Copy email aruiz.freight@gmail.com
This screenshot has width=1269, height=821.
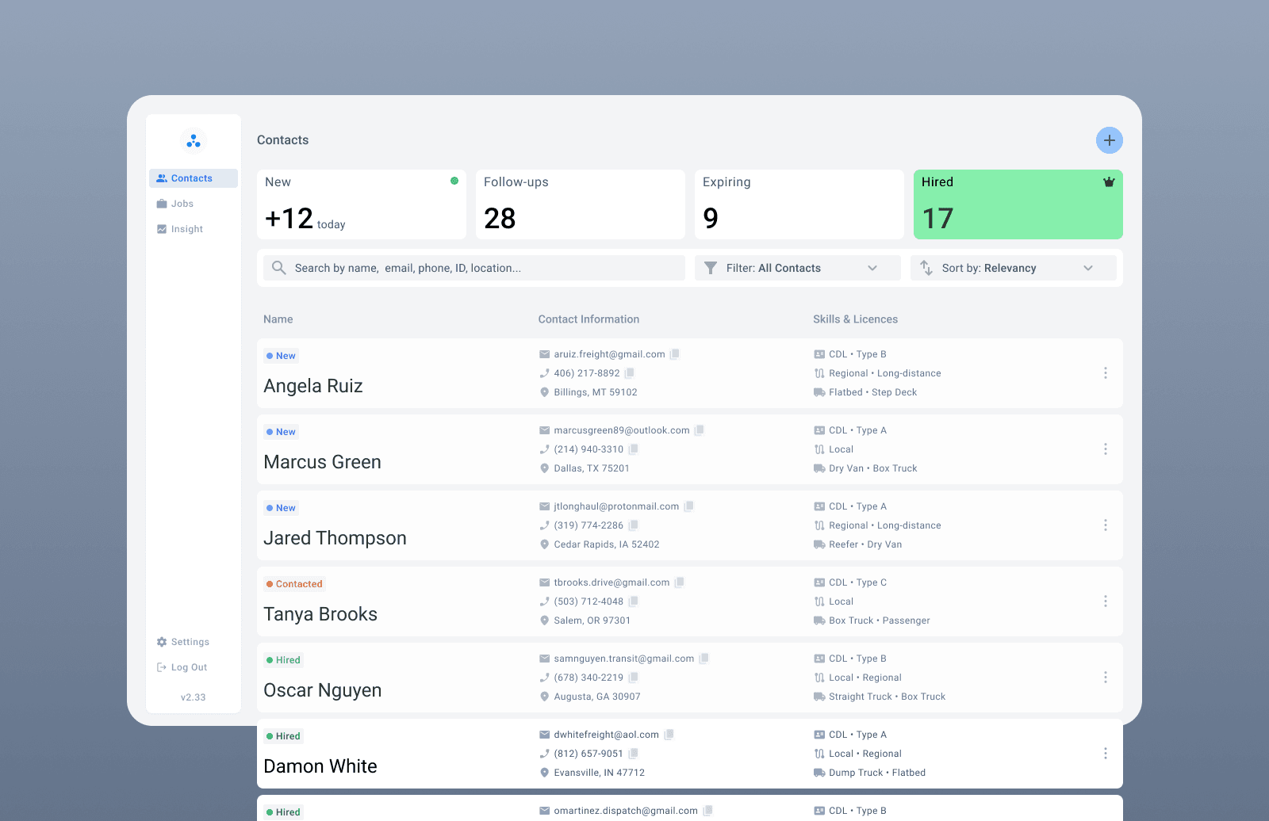point(675,354)
